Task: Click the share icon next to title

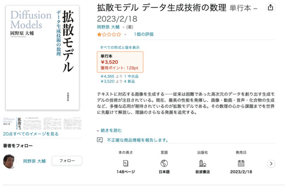Action: [x=270, y=8]
